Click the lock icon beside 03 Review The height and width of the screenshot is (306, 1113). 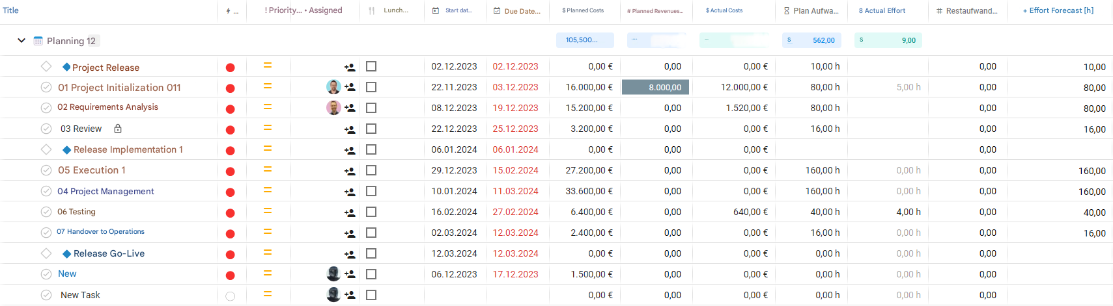click(118, 129)
